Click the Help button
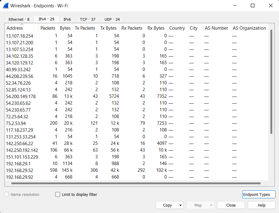279x213 pixels. 262,205
